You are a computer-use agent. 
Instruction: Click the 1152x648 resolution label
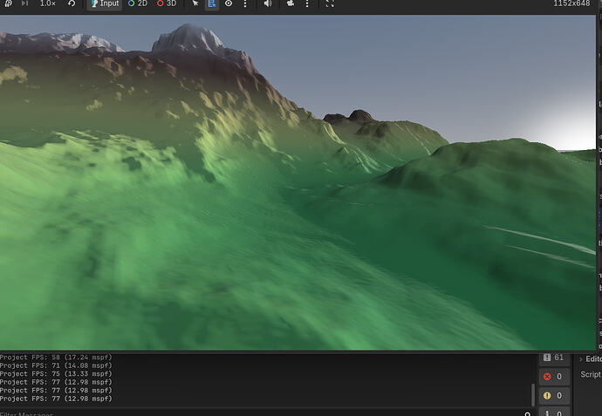[x=571, y=3]
